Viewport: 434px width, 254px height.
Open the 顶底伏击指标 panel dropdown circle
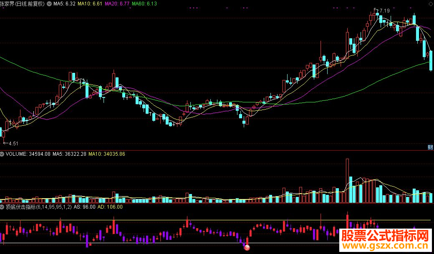click(x=2, y=207)
